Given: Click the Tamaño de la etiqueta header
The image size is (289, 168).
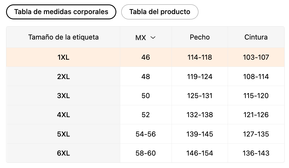Looking at the screenshot, I should [x=63, y=37].
